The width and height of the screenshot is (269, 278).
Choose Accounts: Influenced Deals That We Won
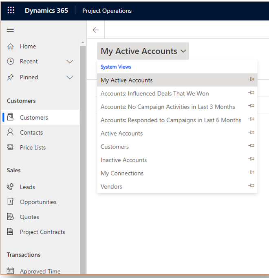coord(177,93)
